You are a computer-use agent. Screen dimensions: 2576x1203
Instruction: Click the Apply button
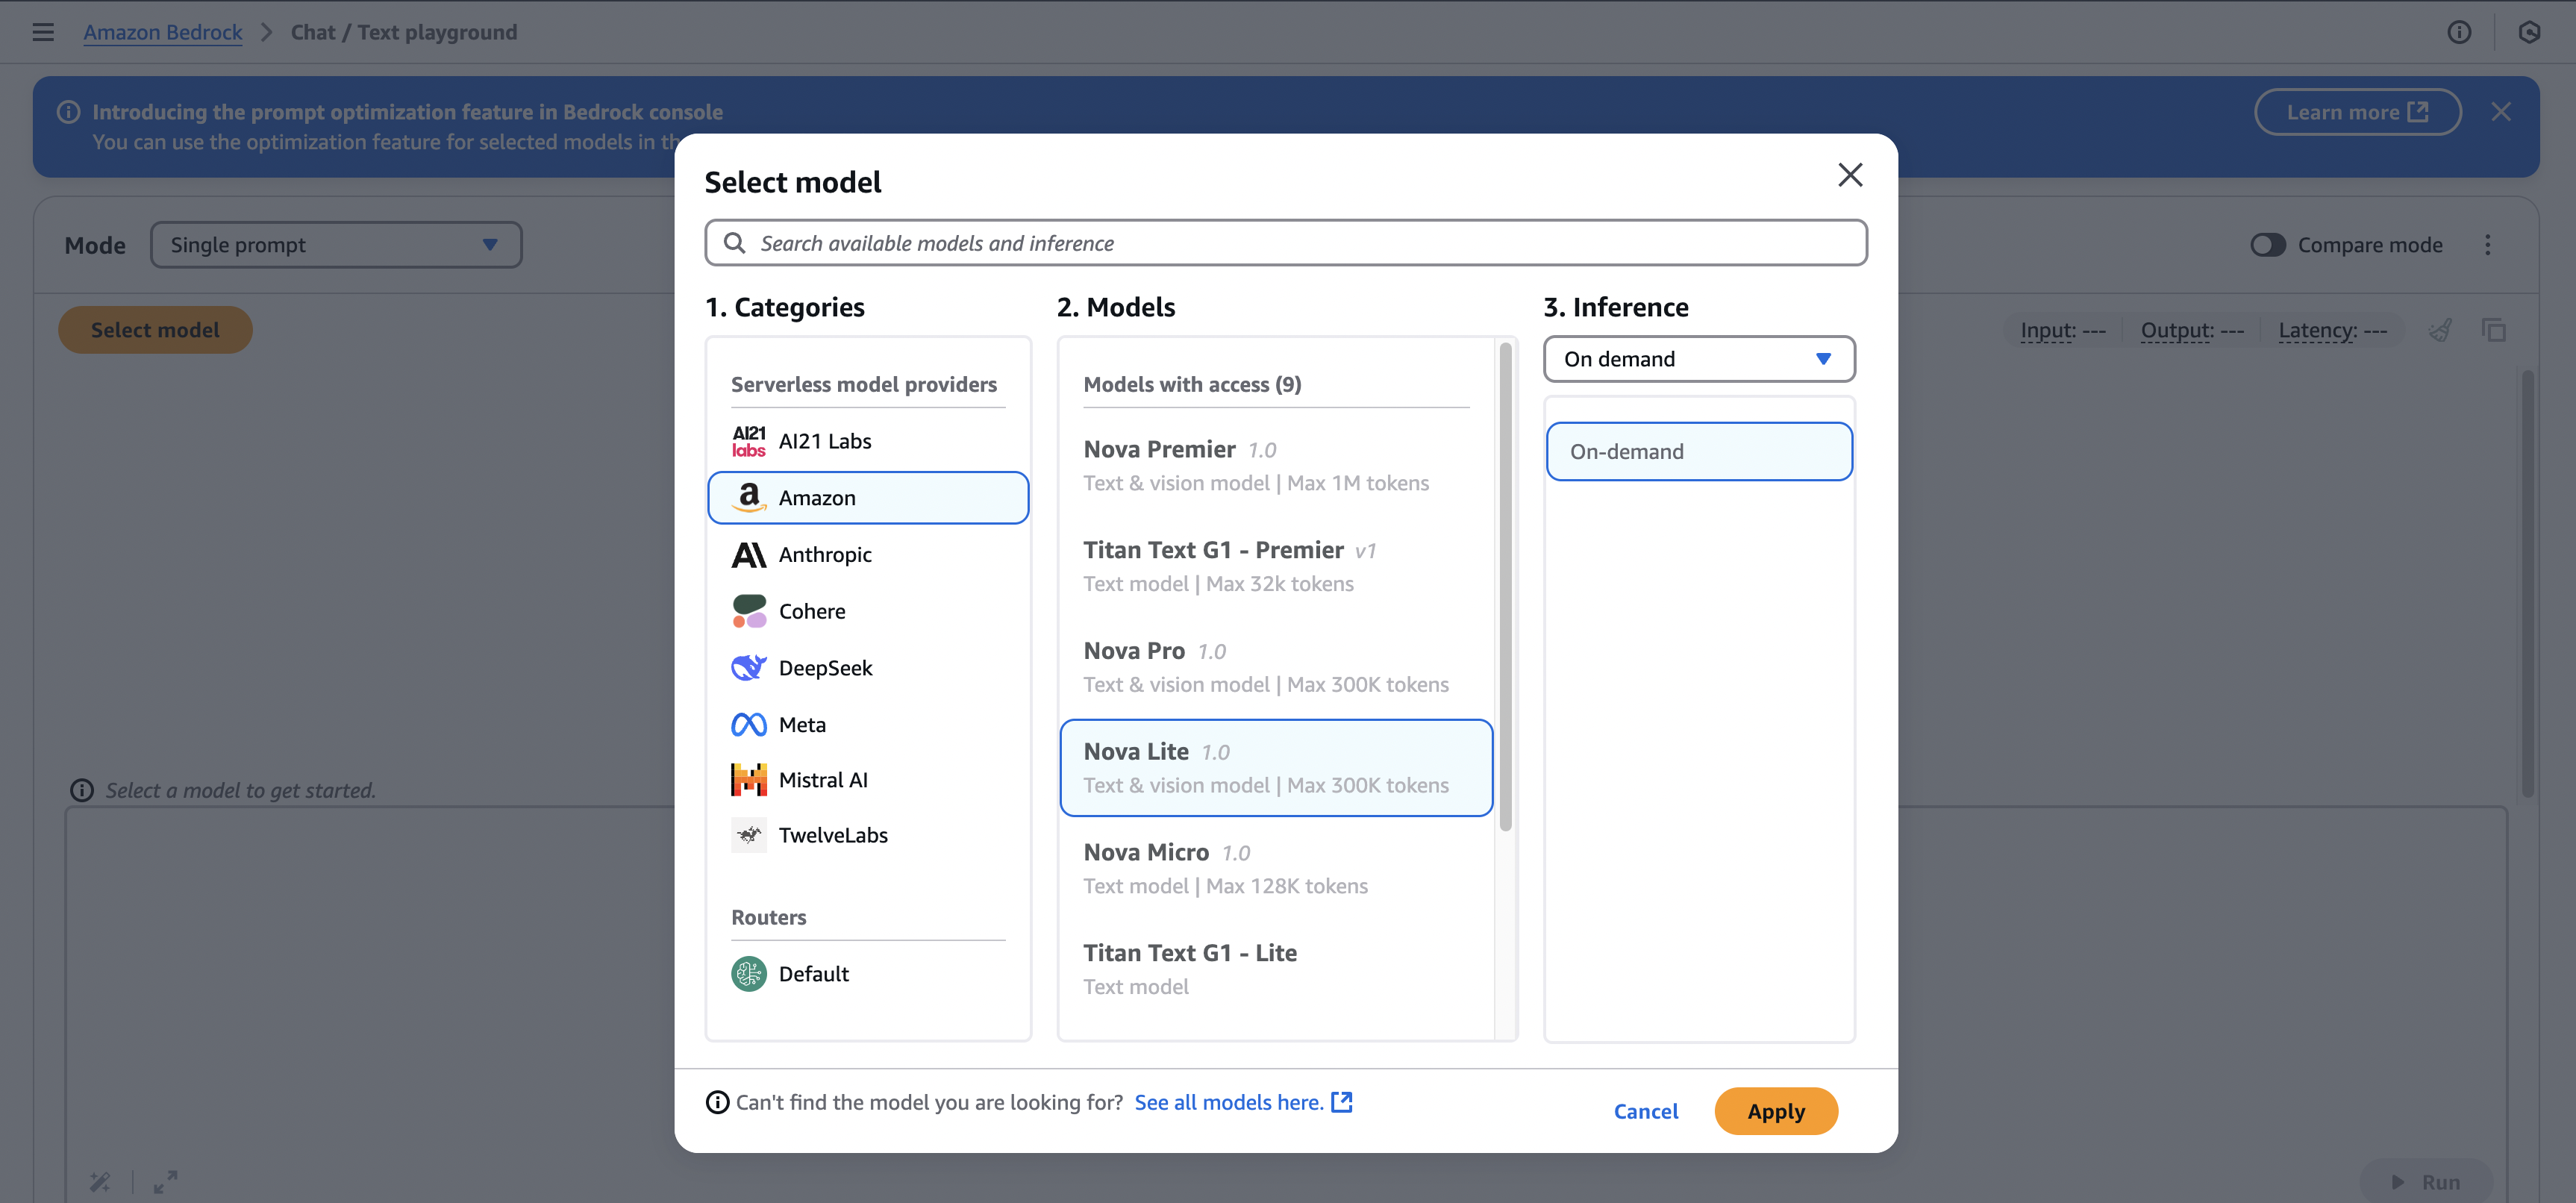pos(1776,1111)
